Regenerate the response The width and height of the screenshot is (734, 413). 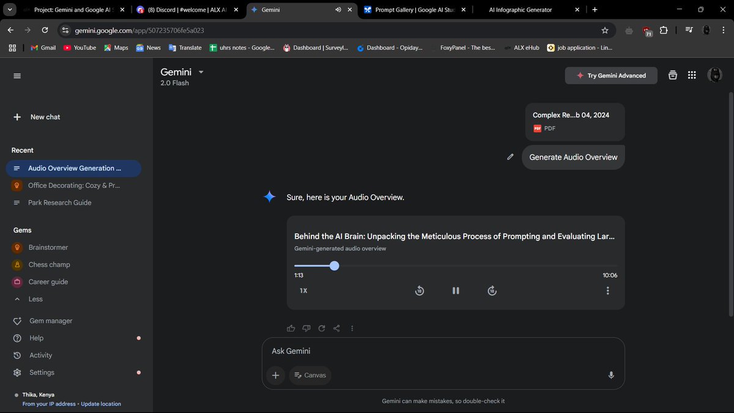pyautogui.click(x=322, y=329)
